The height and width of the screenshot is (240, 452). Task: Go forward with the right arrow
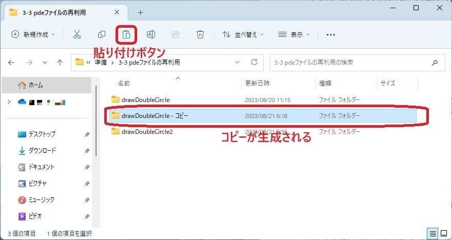coord(29,63)
